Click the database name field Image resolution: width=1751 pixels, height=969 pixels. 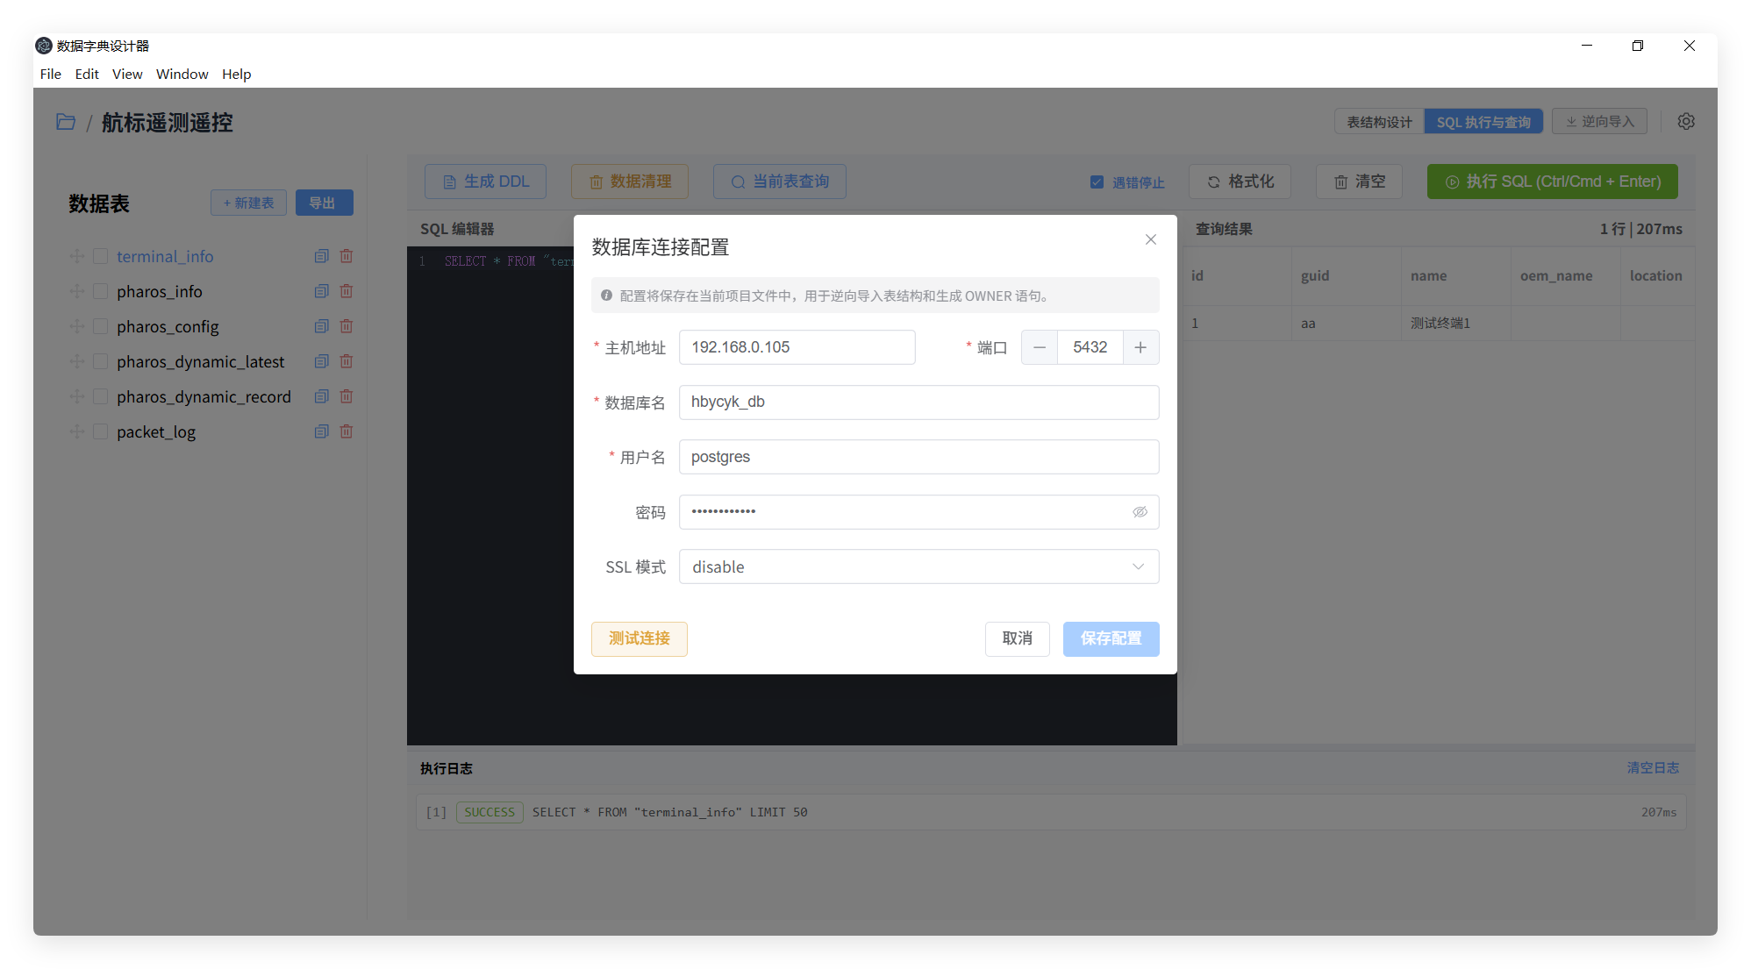[x=918, y=403]
